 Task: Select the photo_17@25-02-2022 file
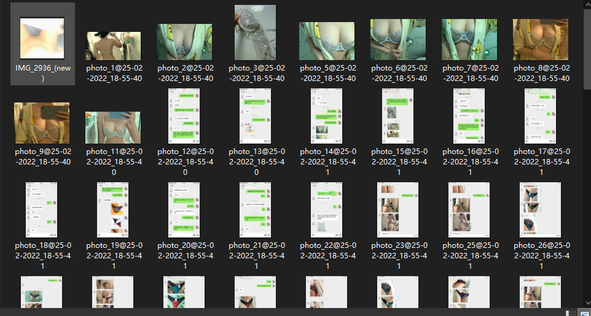[540, 116]
